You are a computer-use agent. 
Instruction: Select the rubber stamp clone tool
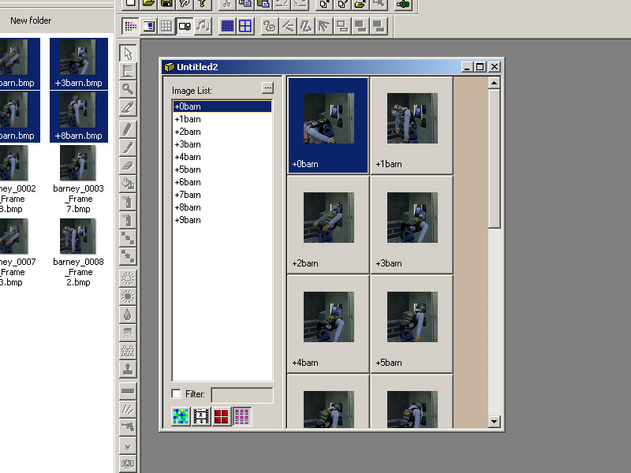coord(128,369)
